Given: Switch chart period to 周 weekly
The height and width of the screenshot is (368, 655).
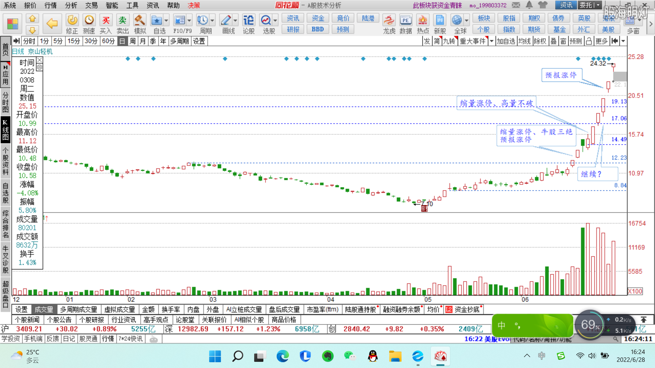Looking at the screenshot, I should tap(133, 41).
